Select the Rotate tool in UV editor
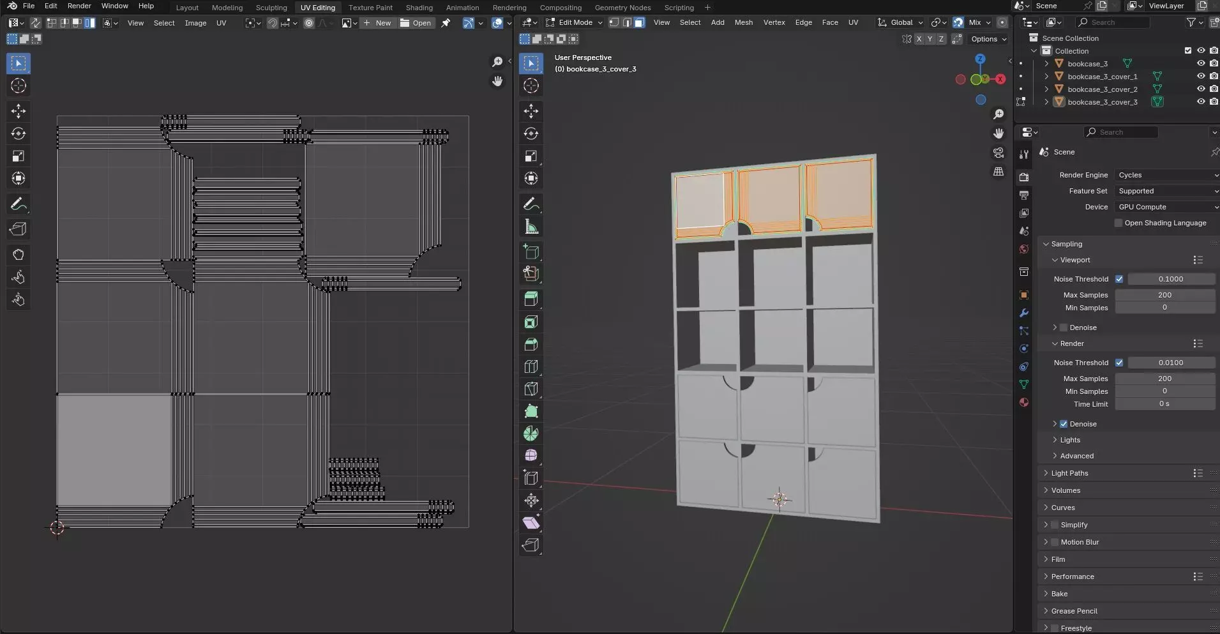Screen dimensions: 1220x634 pos(19,133)
